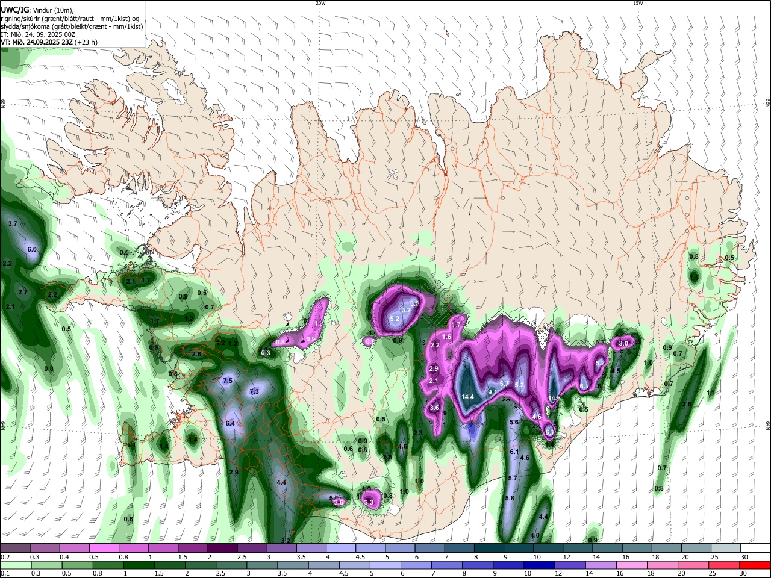Click the 2.7 value off the west coast

(x=23, y=292)
